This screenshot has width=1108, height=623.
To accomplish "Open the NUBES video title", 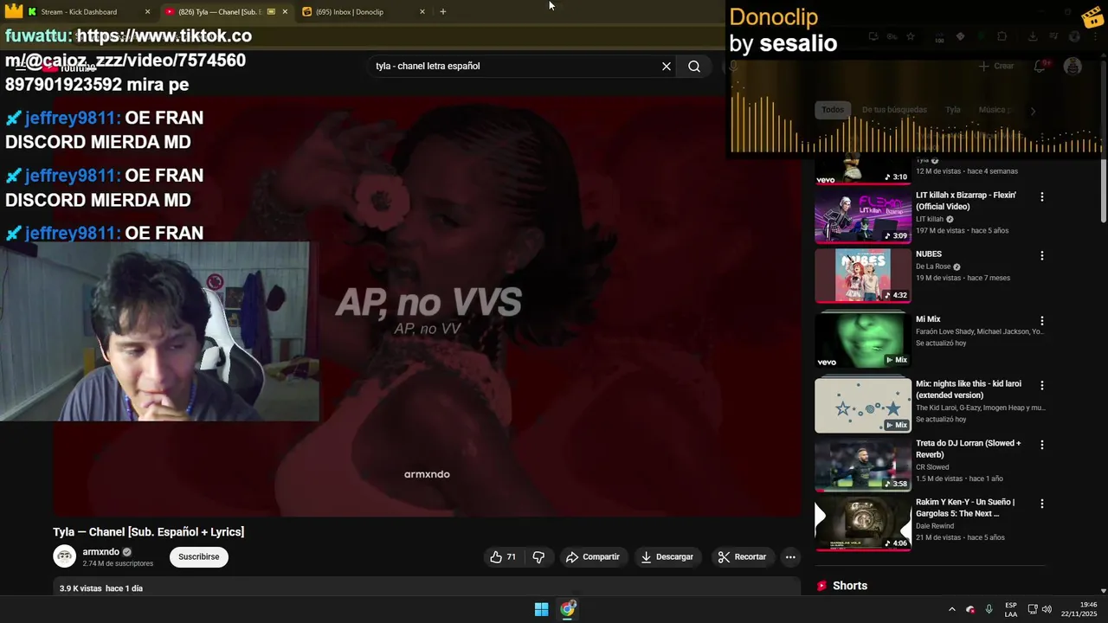I will (929, 254).
